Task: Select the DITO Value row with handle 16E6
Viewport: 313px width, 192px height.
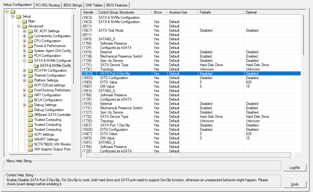Action: 191,82
